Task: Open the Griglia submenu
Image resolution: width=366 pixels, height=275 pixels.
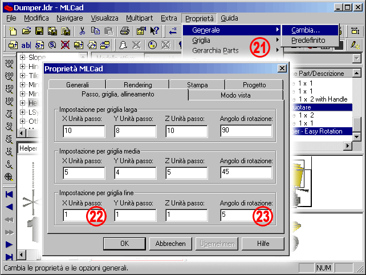Action: pos(232,40)
